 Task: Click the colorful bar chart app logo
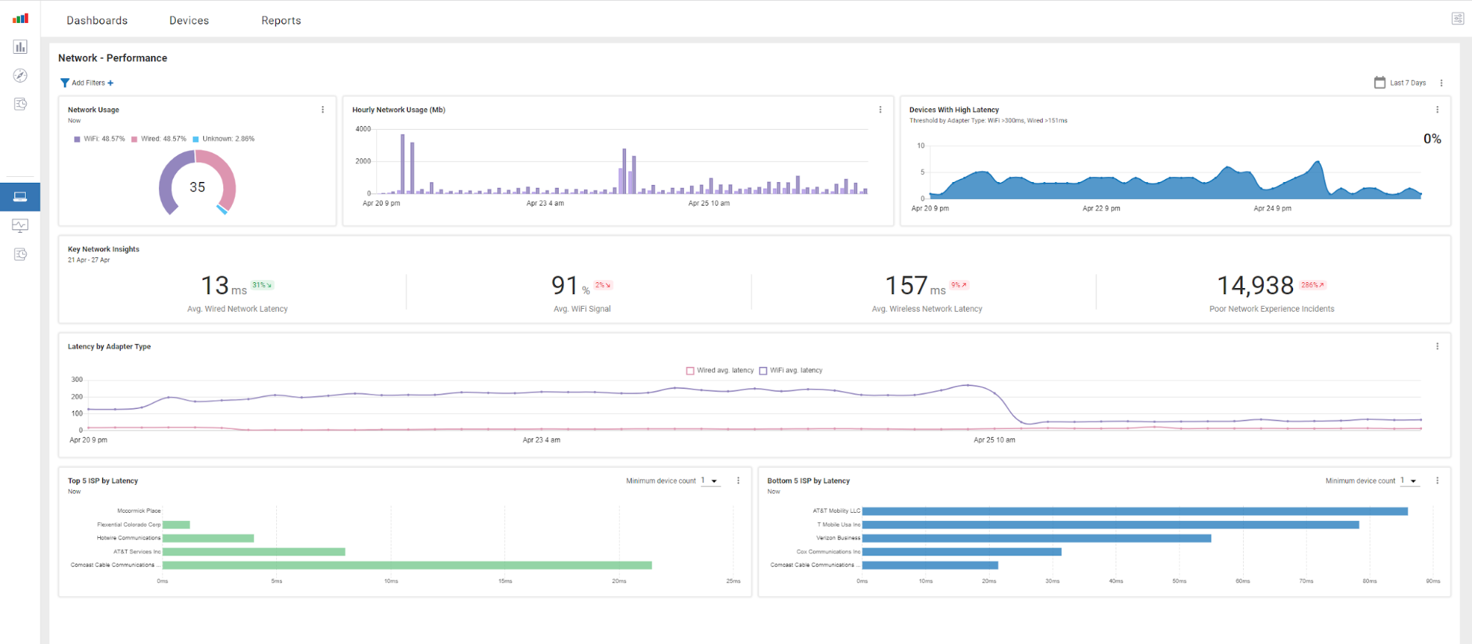(x=21, y=18)
